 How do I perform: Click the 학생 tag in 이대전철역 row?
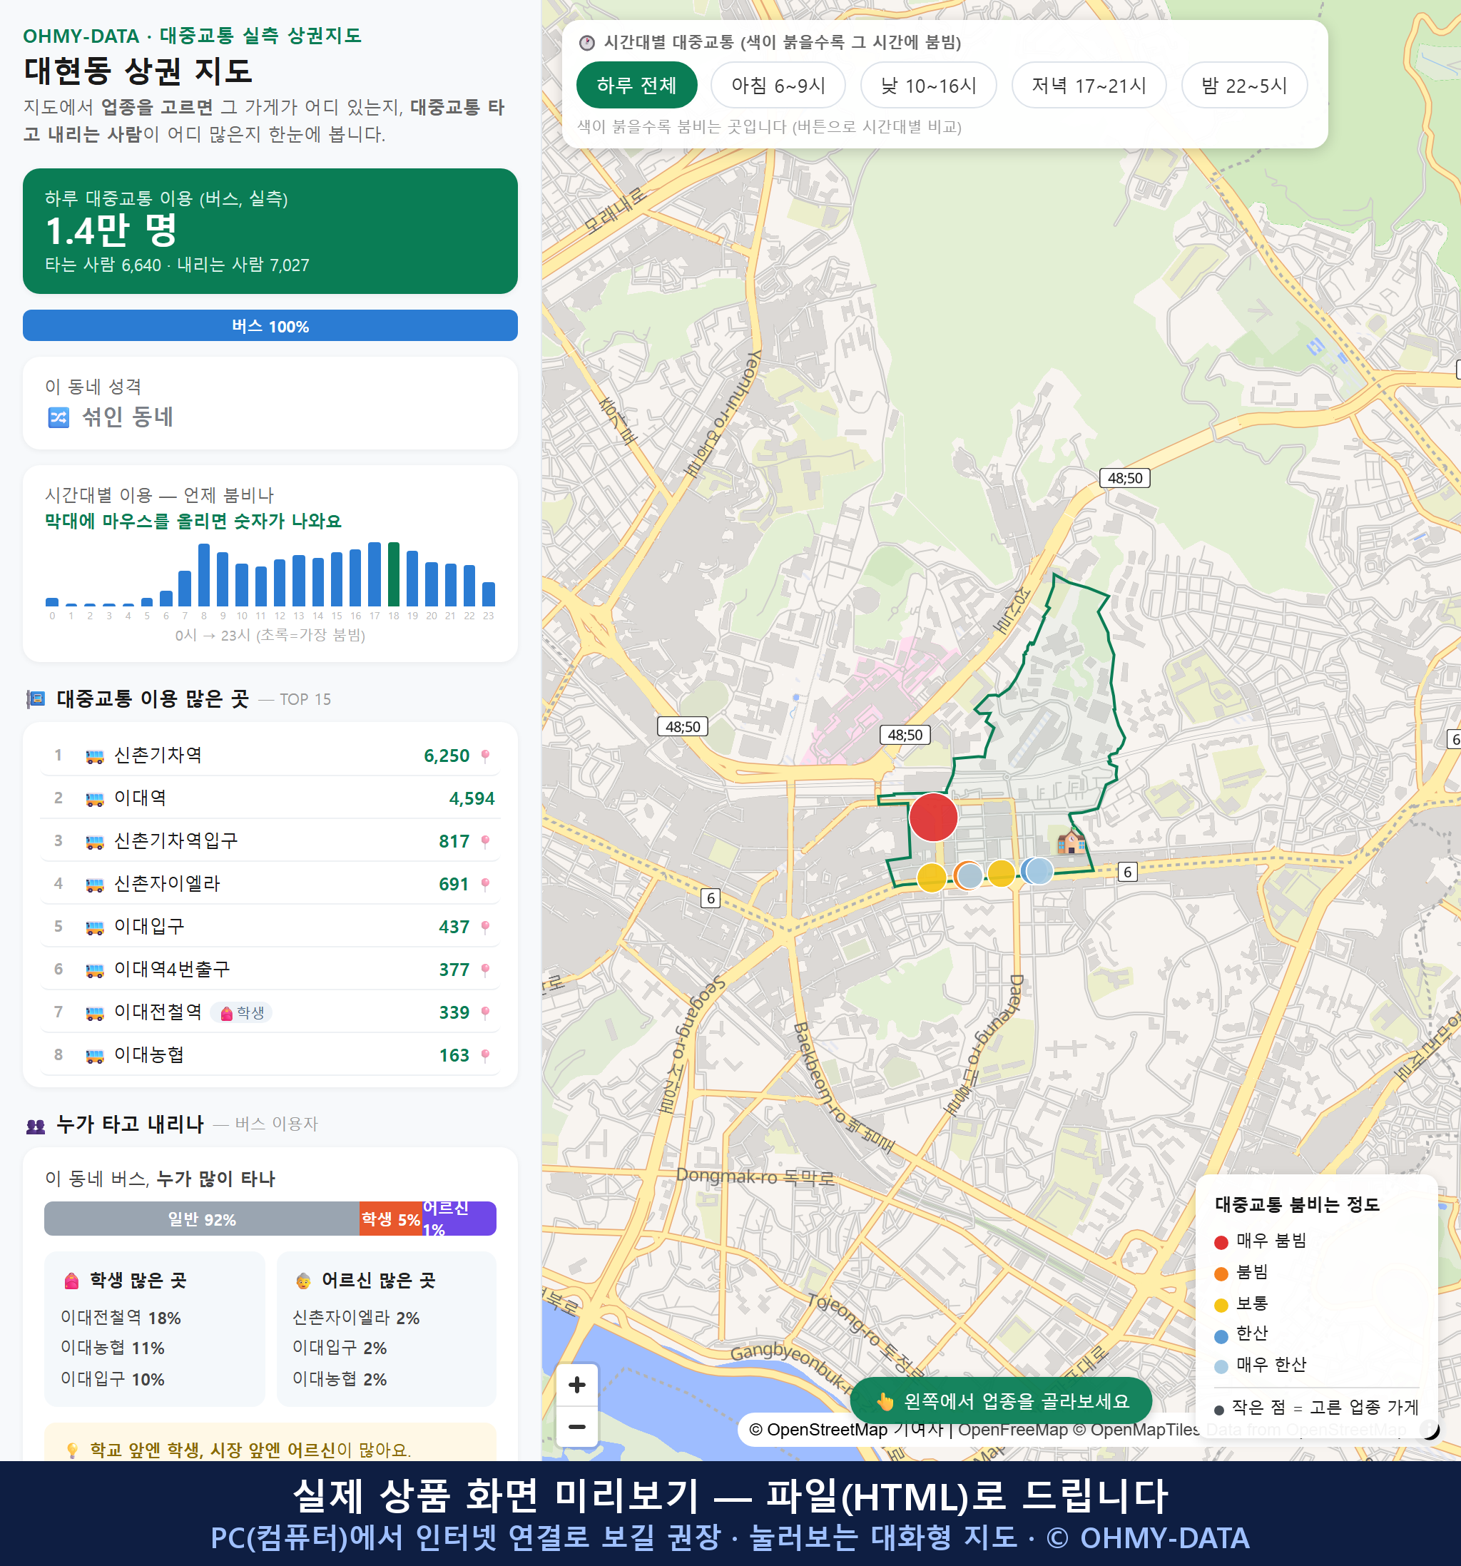coord(242,1012)
